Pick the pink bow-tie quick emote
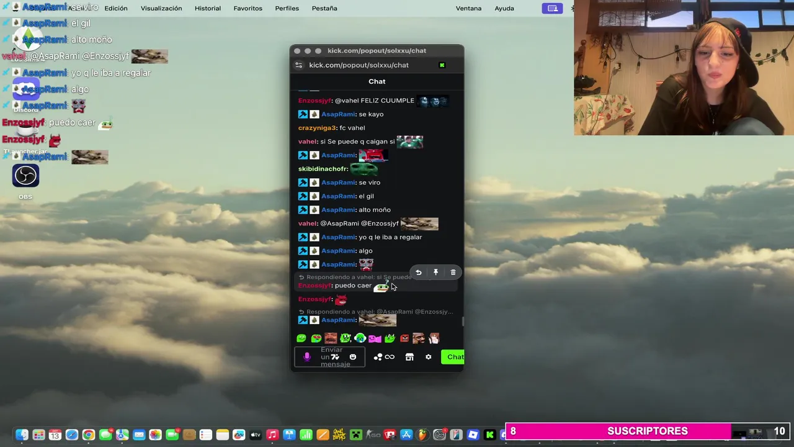The image size is (794, 447). click(375, 338)
